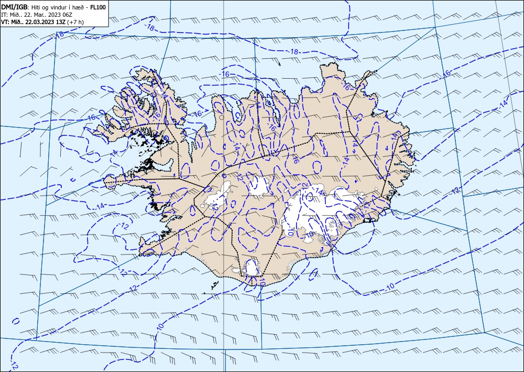Click the valid time 'VT: Mið.. 22.03.2023 13Z (+7 h)'
The width and height of the screenshot is (524, 372).
42,22
